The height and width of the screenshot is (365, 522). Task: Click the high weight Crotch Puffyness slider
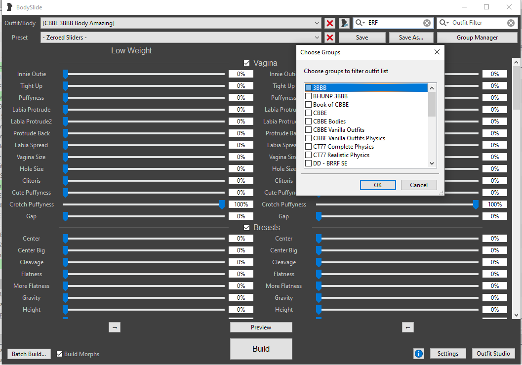(x=397, y=204)
